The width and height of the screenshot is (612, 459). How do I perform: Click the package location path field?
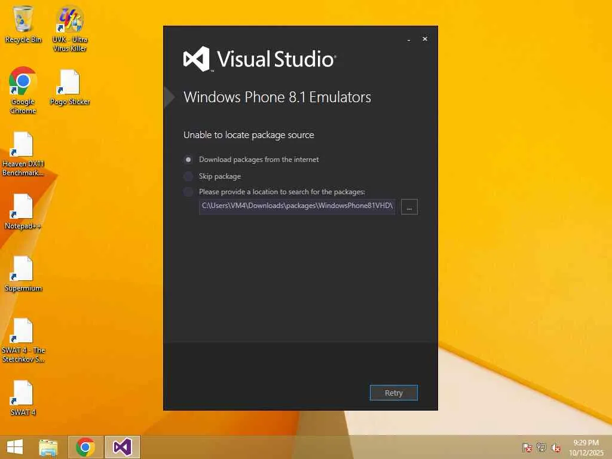pos(297,206)
